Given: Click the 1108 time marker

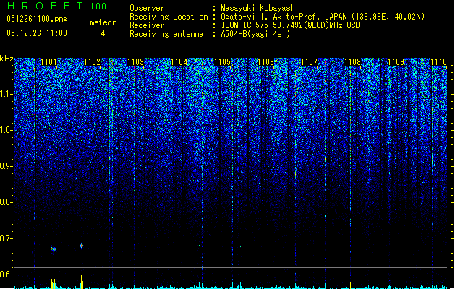Looking at the screenshot, I should 352,62.
